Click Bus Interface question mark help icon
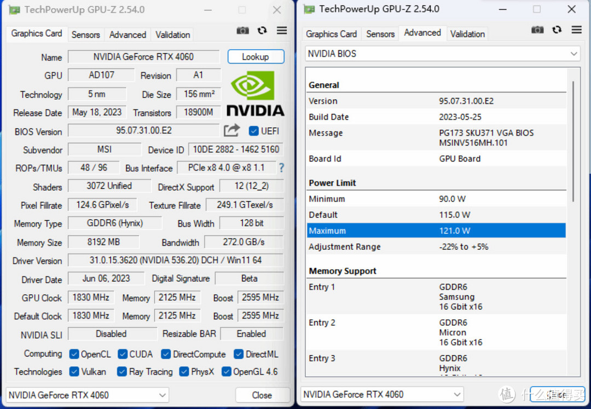The image size is (591, 409). pos(281,168)
